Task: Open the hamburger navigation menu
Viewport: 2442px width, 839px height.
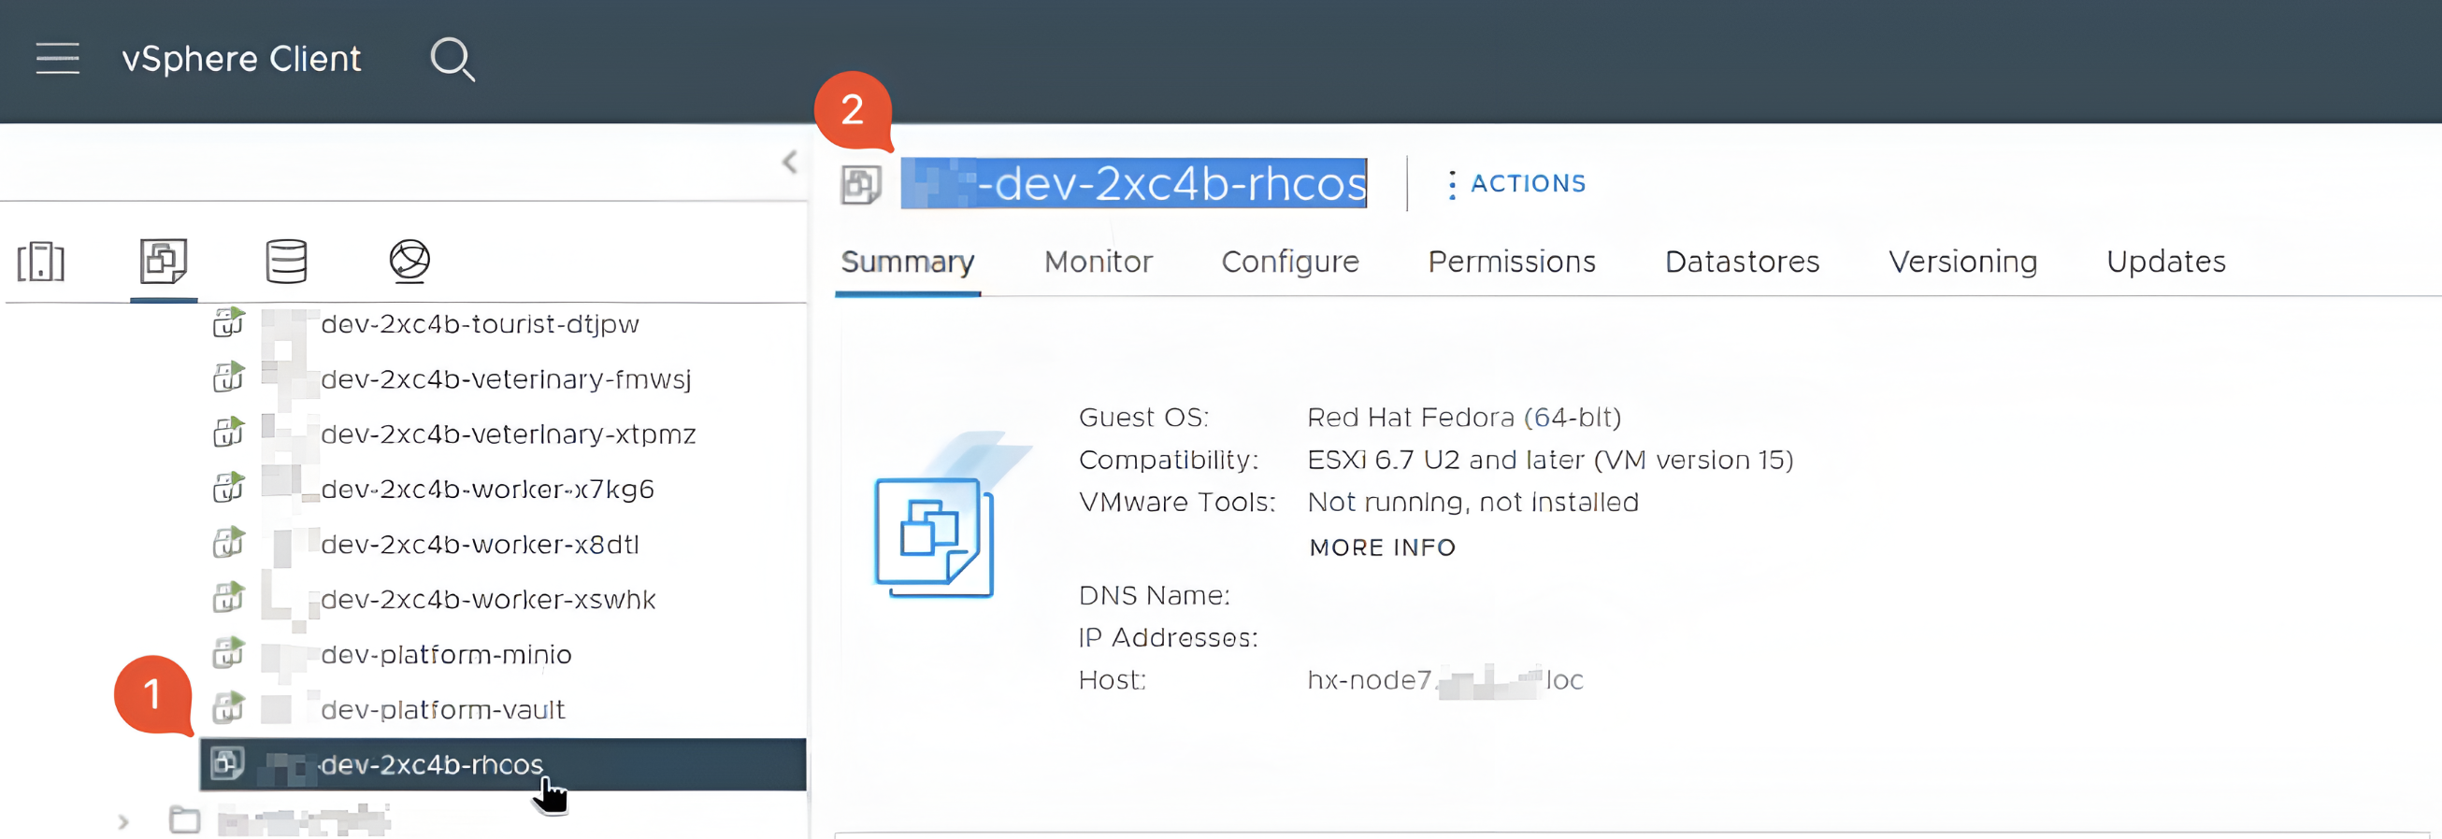Action: (58, 59)
